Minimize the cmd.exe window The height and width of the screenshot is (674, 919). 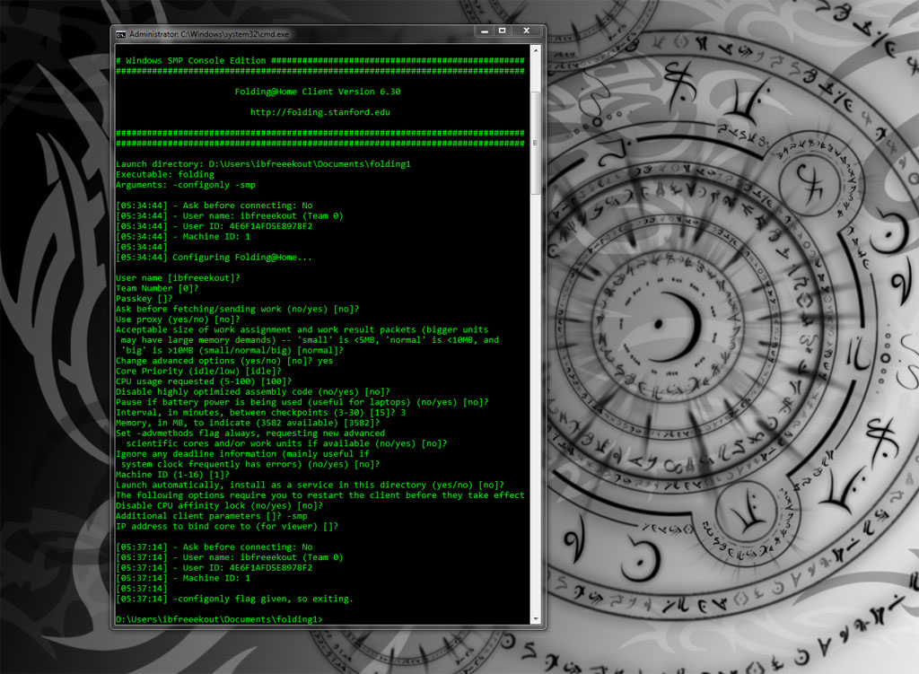pos(484,31)
